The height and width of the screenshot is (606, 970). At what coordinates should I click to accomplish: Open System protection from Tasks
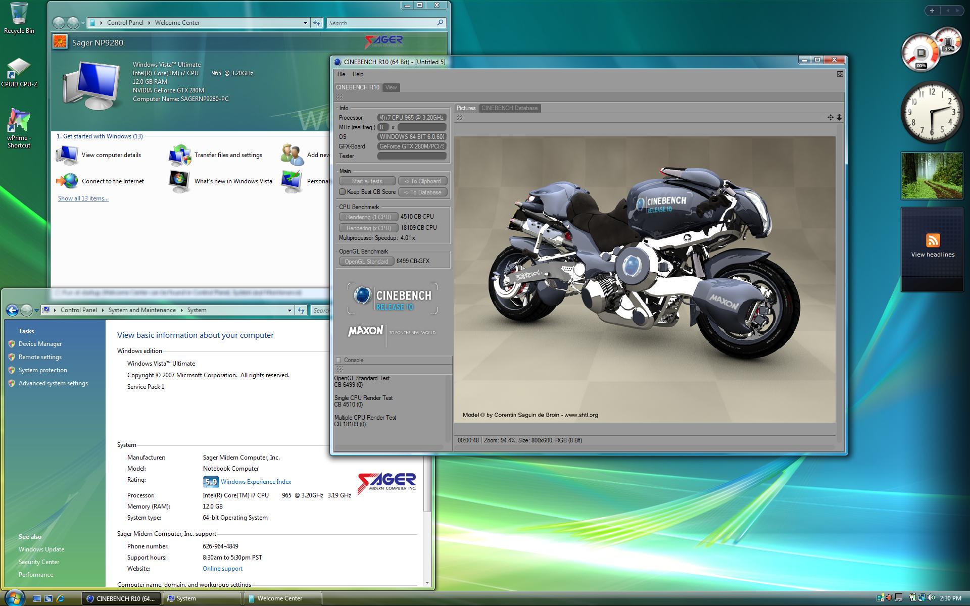tap(43, 370)
